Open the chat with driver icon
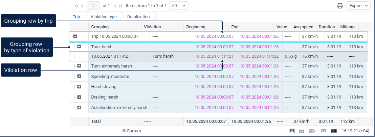 click(x=292, y=131)
